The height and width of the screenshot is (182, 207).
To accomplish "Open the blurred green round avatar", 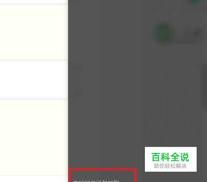I will tap(164, 33).
